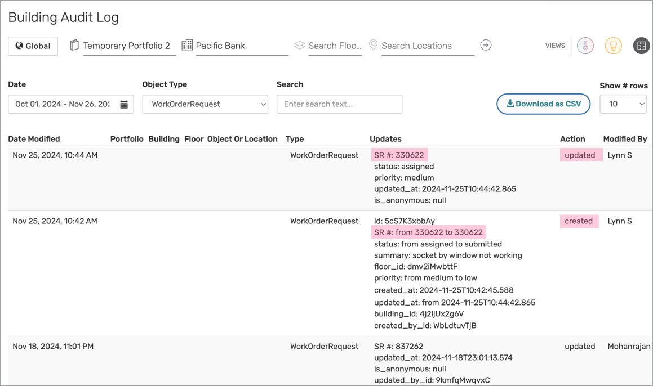
Task: Click the circled arrow go button
Action: [486, 45]
